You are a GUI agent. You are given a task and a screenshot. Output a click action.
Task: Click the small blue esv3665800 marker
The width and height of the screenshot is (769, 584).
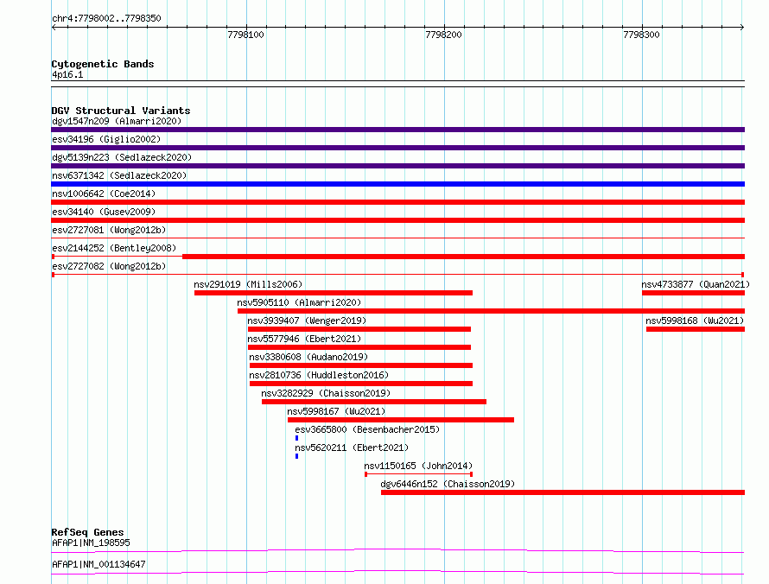[296, 438]
